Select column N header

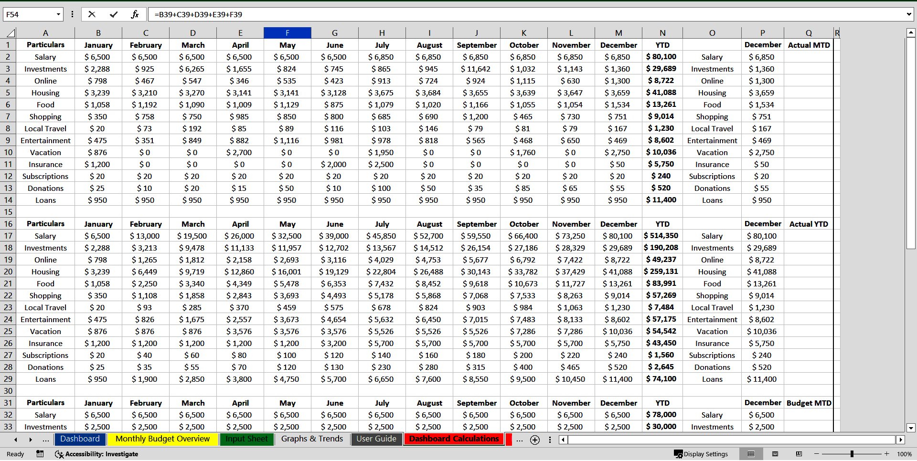pyautogui.click(x=662, y=33)
